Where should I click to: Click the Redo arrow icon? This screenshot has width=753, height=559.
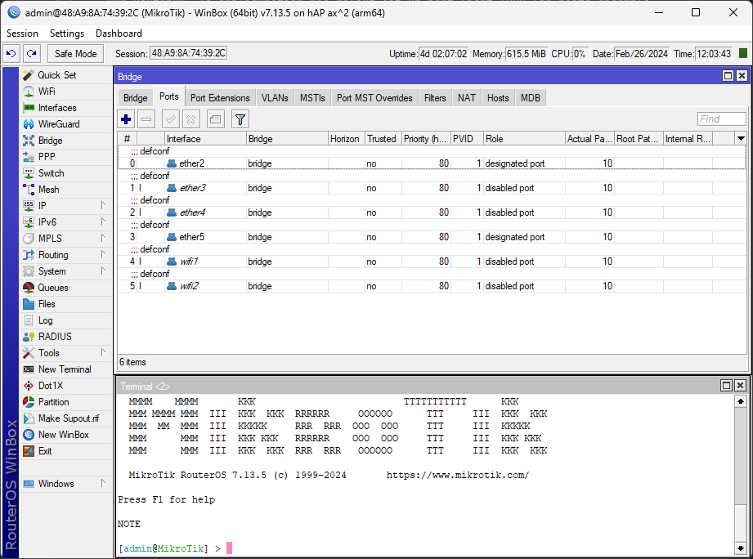point(31,54)
